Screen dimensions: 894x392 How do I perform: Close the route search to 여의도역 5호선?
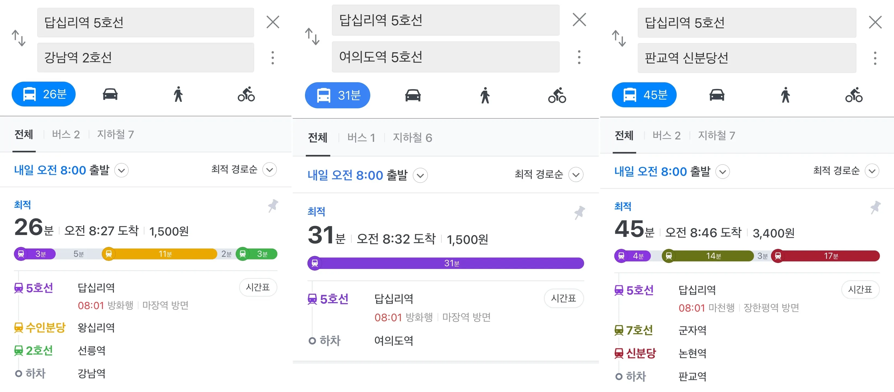579,20
